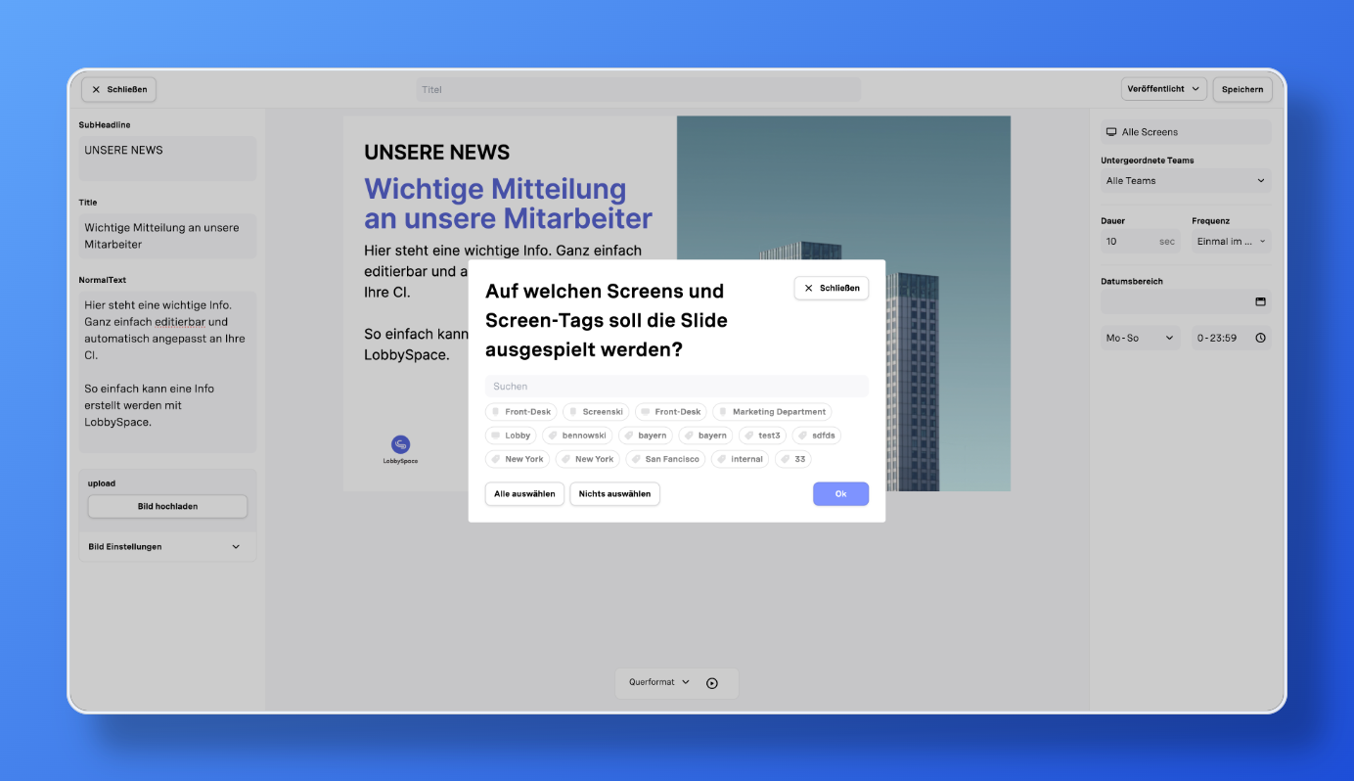This screenshot has width=1354, height=781.
Task: Open the Alle Teams dropdown
Action: pos(1185,180)
